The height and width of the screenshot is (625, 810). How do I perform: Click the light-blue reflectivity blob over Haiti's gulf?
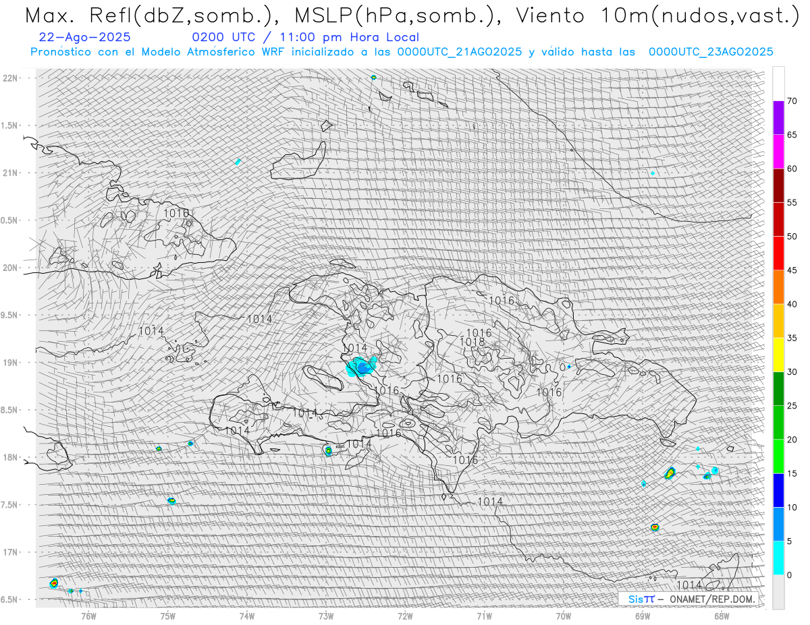click(x=361, y=367)
